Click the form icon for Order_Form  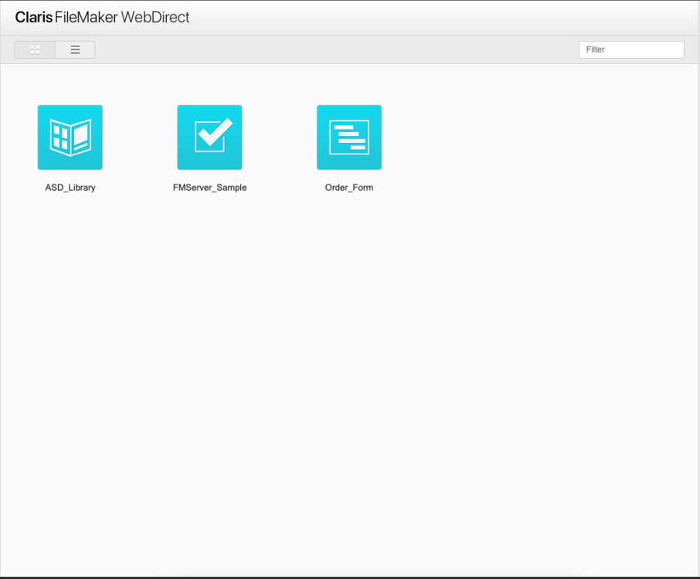tap(348, 137)
